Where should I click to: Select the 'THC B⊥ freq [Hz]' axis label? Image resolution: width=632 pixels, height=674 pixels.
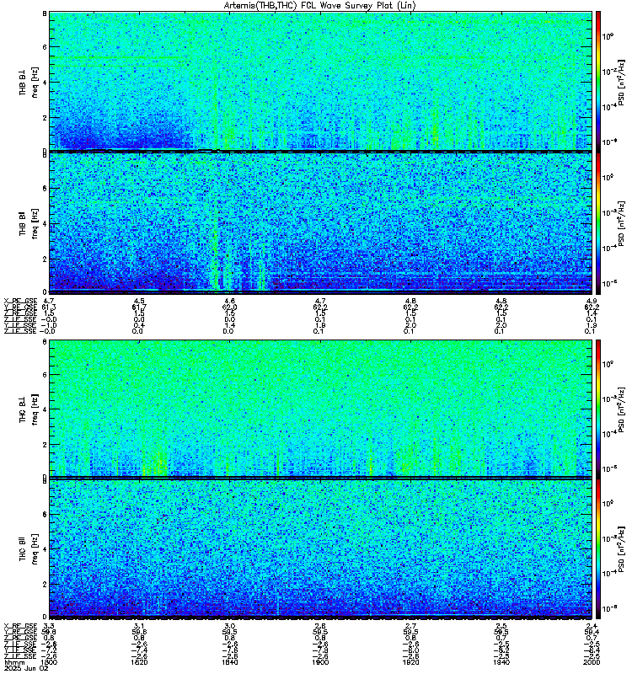(29, 409)
